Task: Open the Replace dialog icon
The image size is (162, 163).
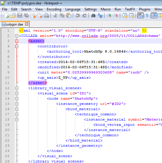Action: pyautogui.click(x=100, y=15)
